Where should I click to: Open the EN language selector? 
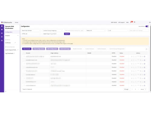point(150,22)
